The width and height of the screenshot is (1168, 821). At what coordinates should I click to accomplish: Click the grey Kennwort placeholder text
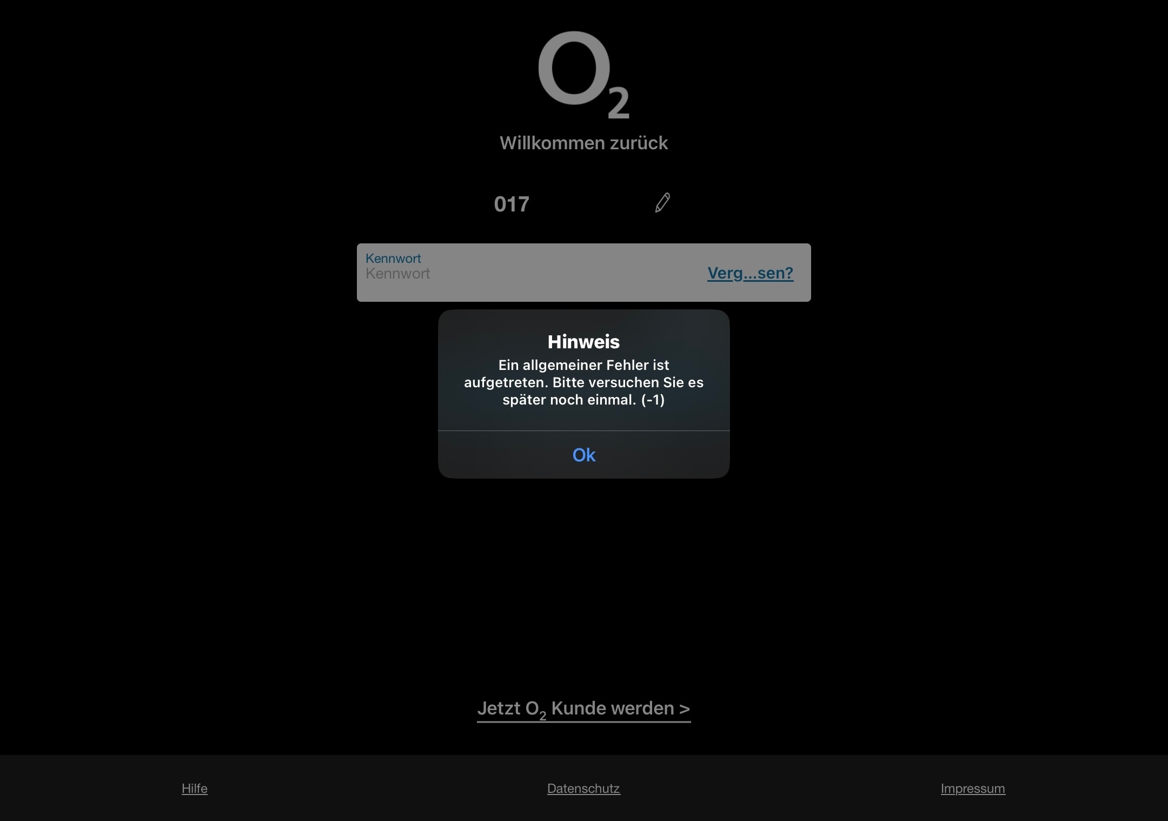398,274
